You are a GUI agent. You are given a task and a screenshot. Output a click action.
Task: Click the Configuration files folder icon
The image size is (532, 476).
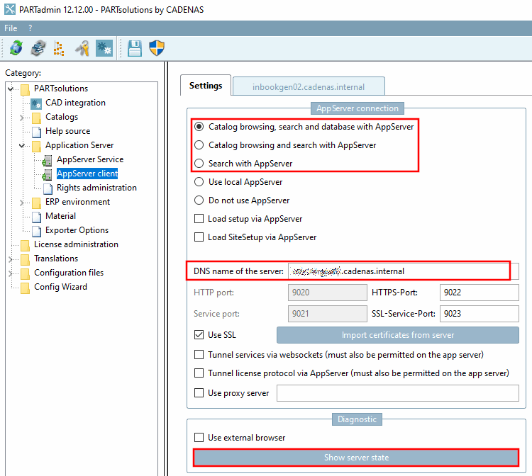click(x=25, y=273)
